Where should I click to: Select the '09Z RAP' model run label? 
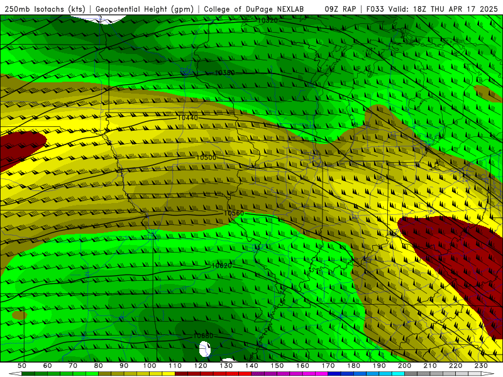(340, 9)
